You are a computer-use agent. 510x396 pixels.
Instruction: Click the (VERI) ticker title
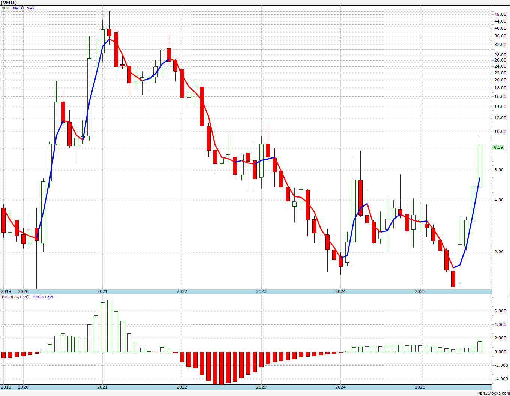pyautogui.click(x=9, y=3)
